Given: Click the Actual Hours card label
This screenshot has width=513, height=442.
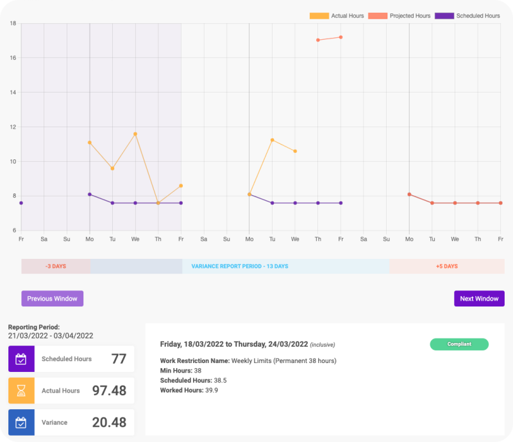Looking at the screenshot, I should coord(60,391).
